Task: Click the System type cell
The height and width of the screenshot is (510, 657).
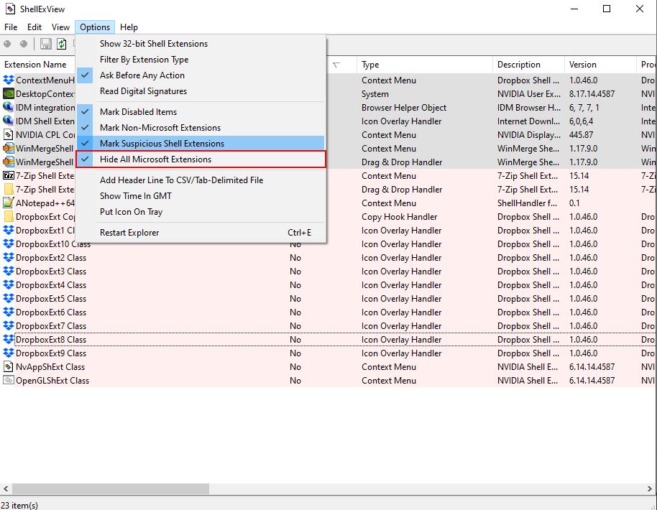Action: coord(375,94)
